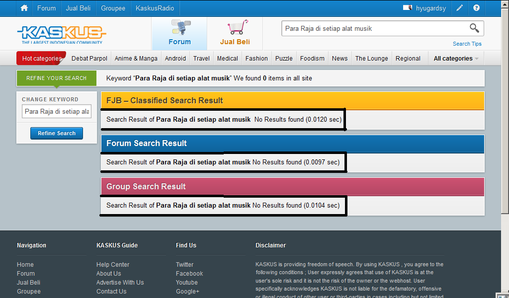Open the Twitter link in Find Us

185,265
